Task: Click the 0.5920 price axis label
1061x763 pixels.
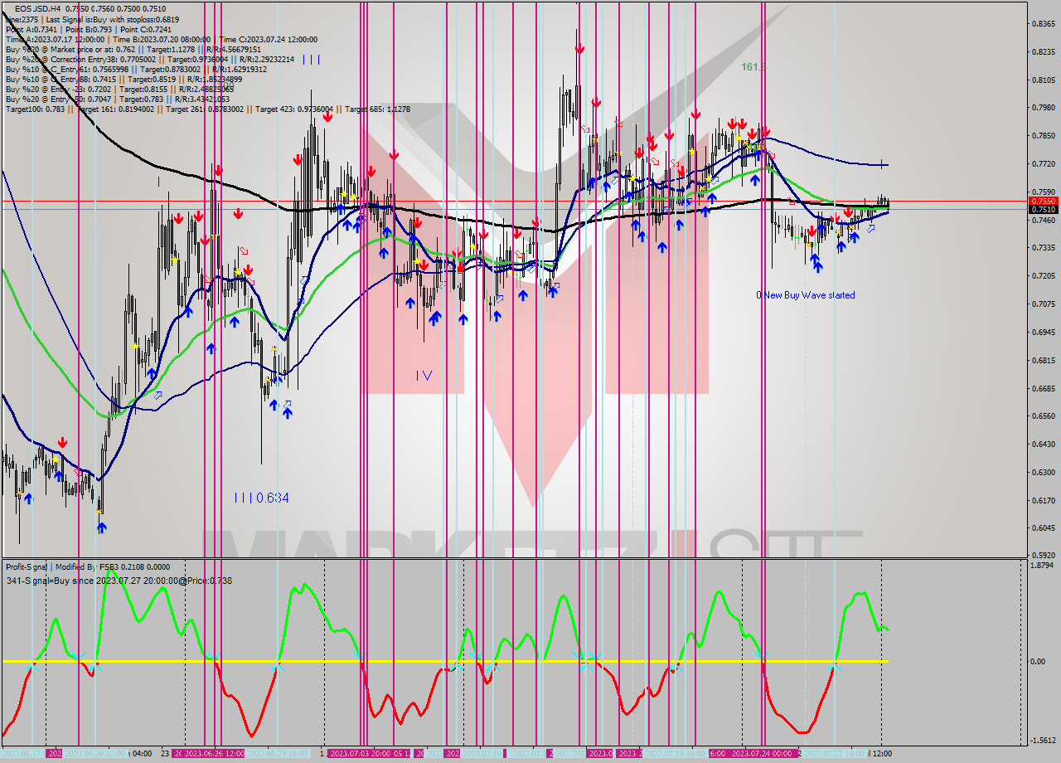Action: 1043,556
